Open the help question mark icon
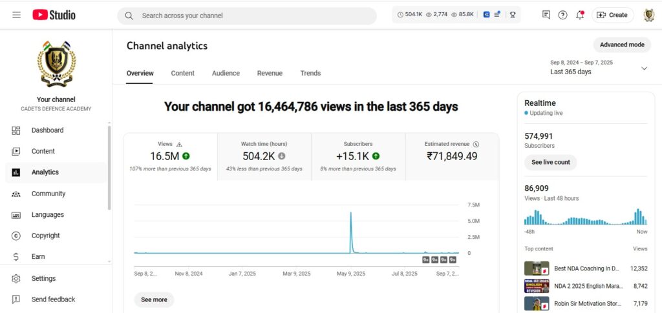662x313 pixels. [x=562, y=15]
